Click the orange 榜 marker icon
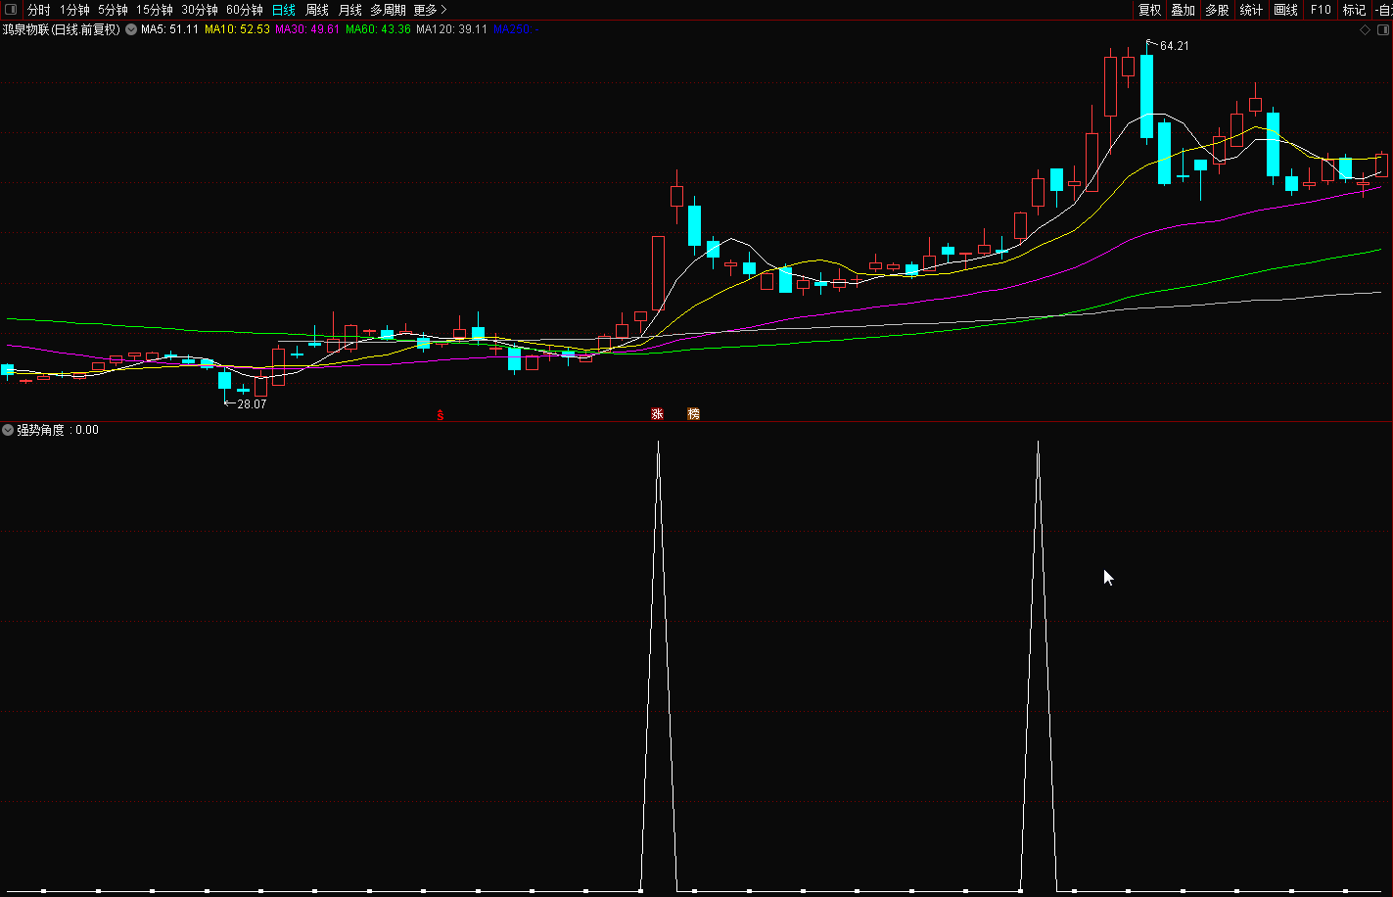Viewport: 1393px width, 897px height. click(693, 414)
